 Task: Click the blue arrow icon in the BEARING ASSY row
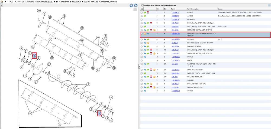(148, 34)
